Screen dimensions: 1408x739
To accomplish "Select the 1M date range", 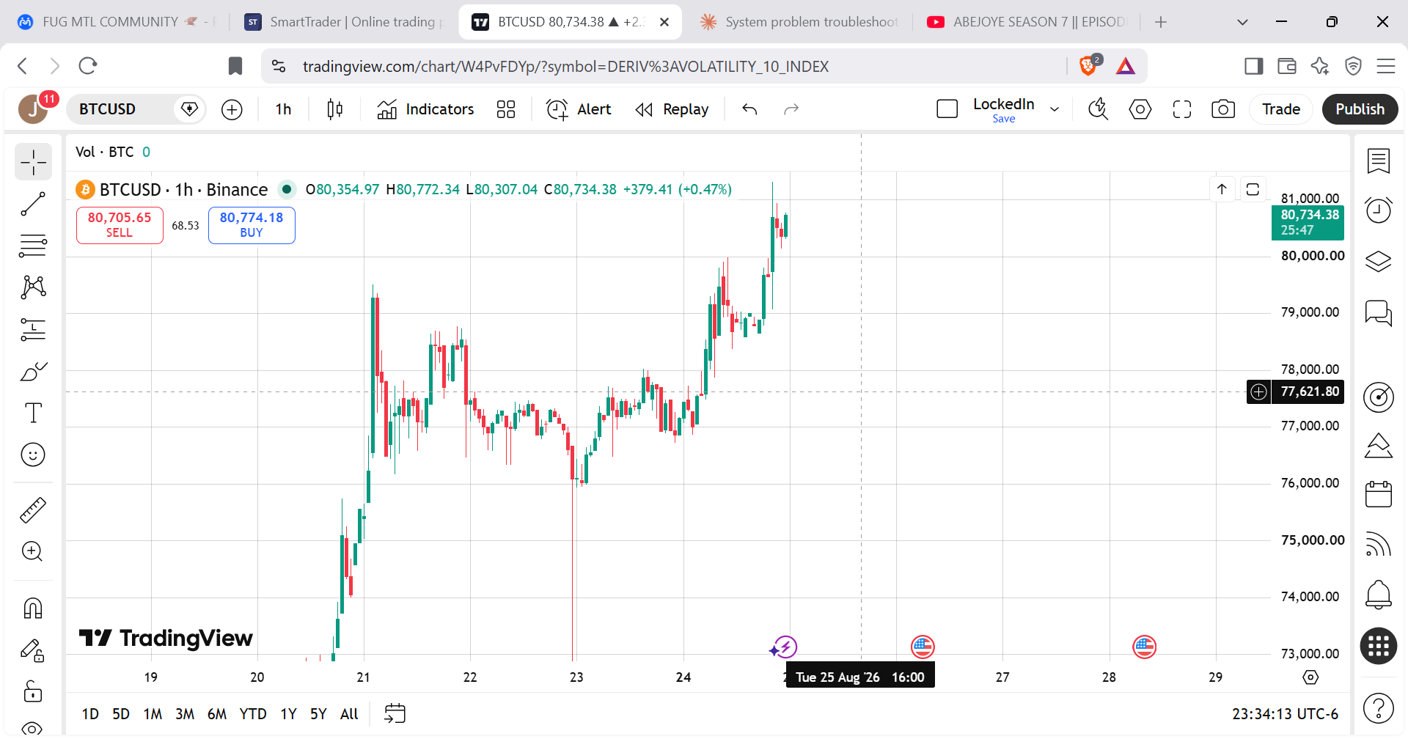I will coord(153,714).
